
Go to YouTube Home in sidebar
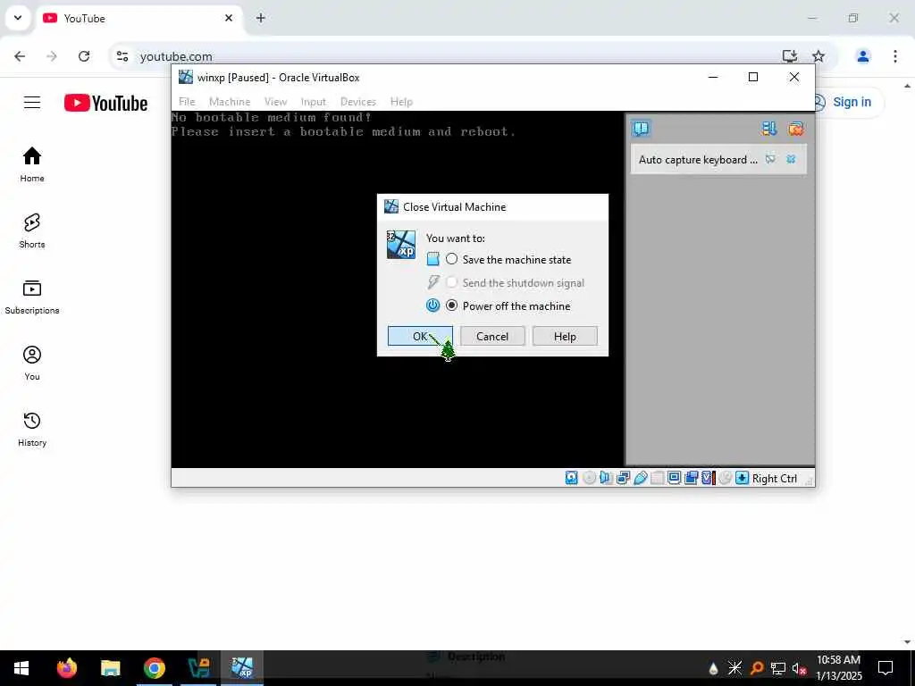pos(32,164)
